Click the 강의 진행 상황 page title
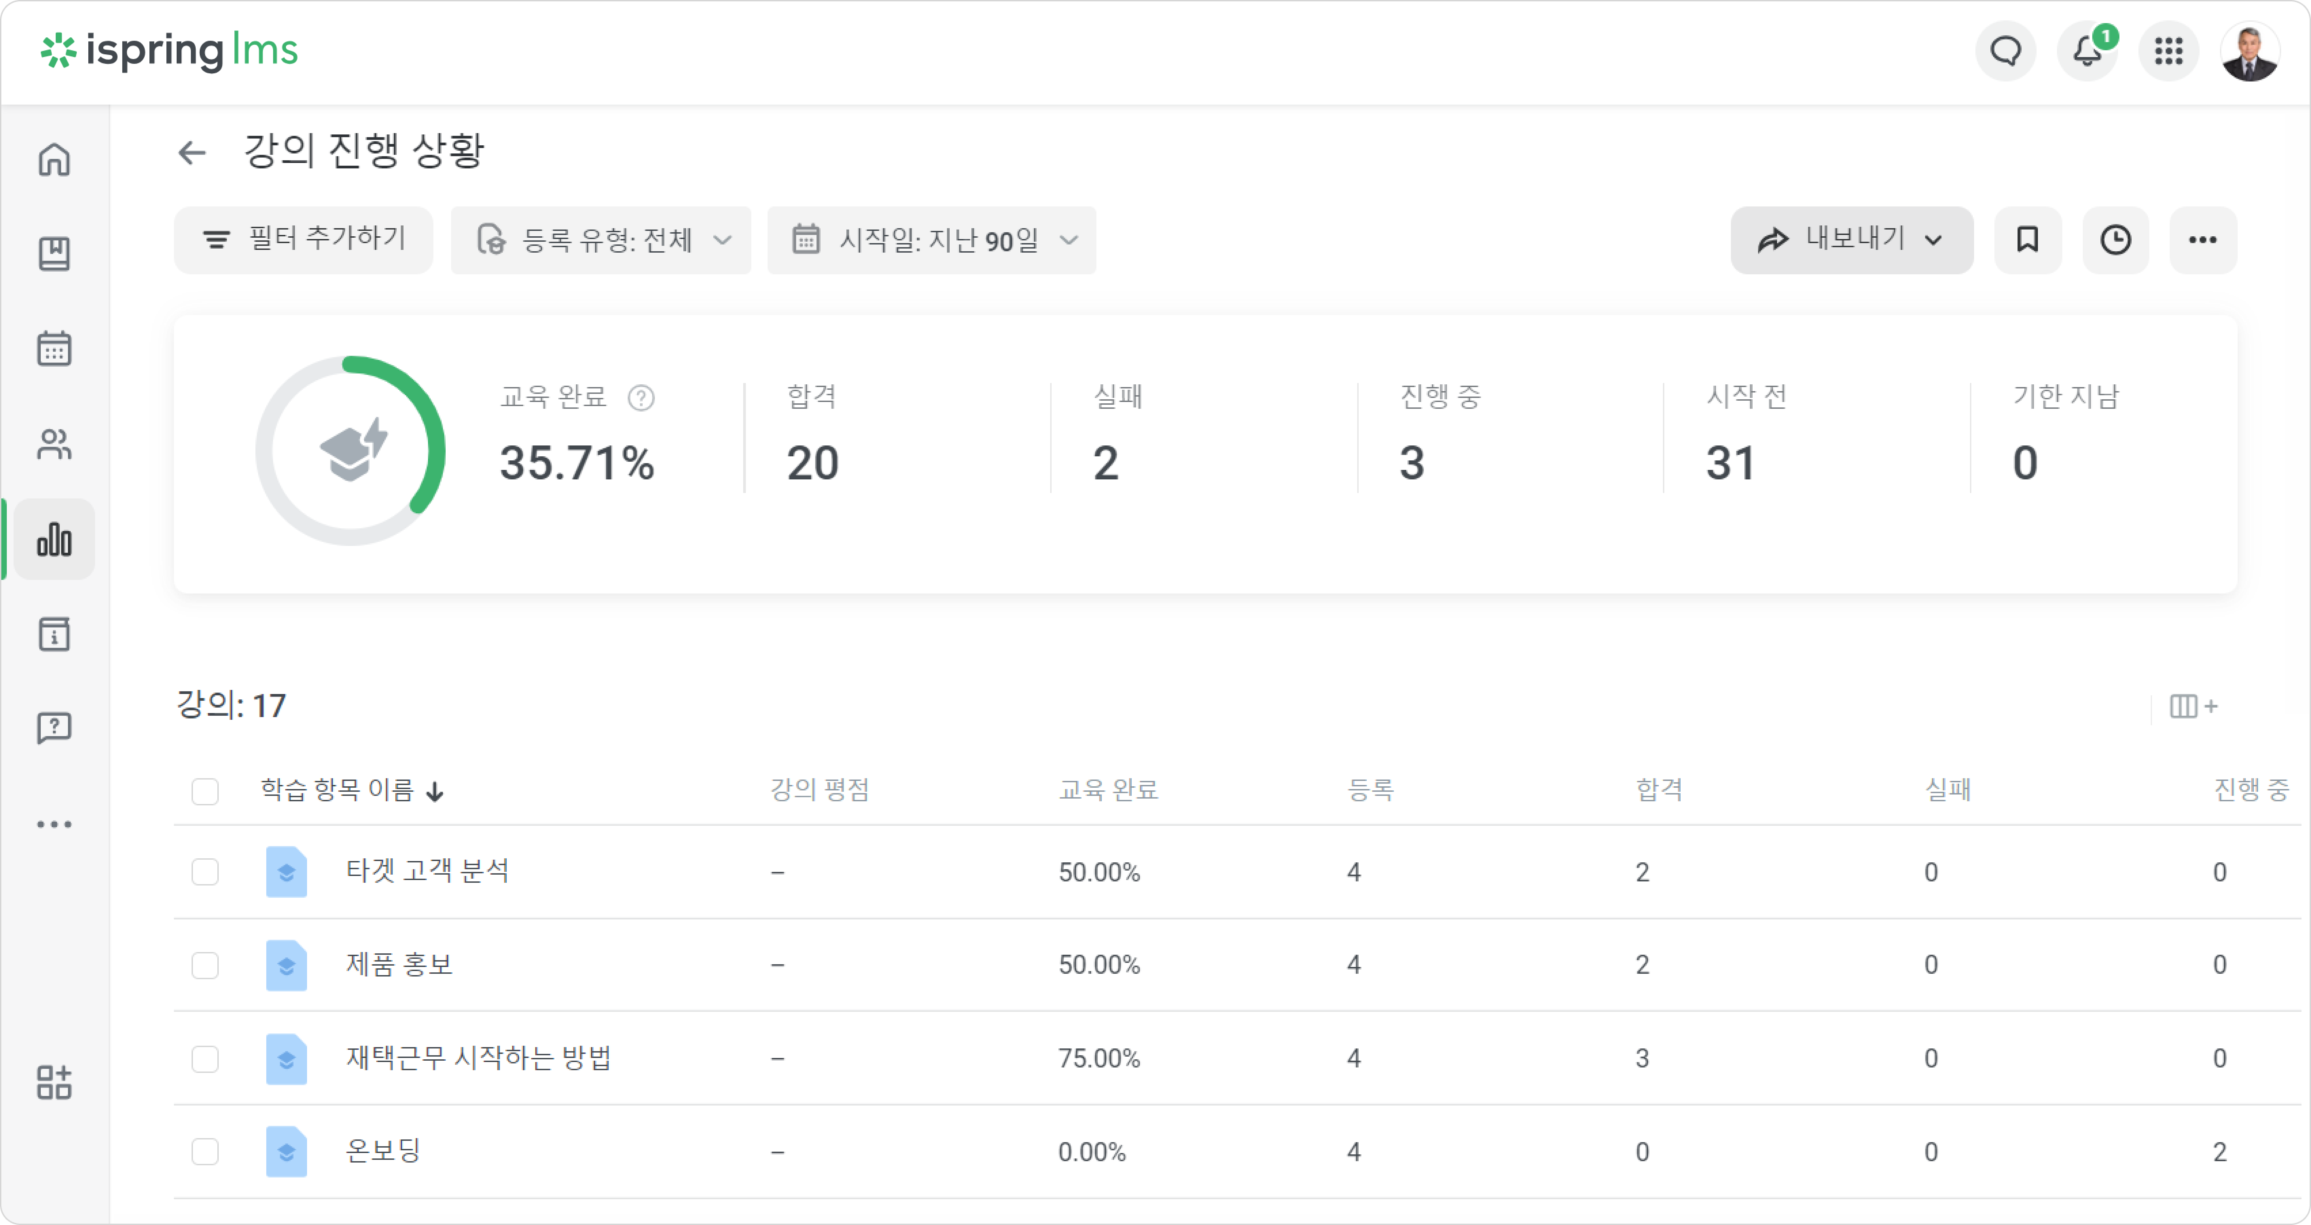 (364, 151)
